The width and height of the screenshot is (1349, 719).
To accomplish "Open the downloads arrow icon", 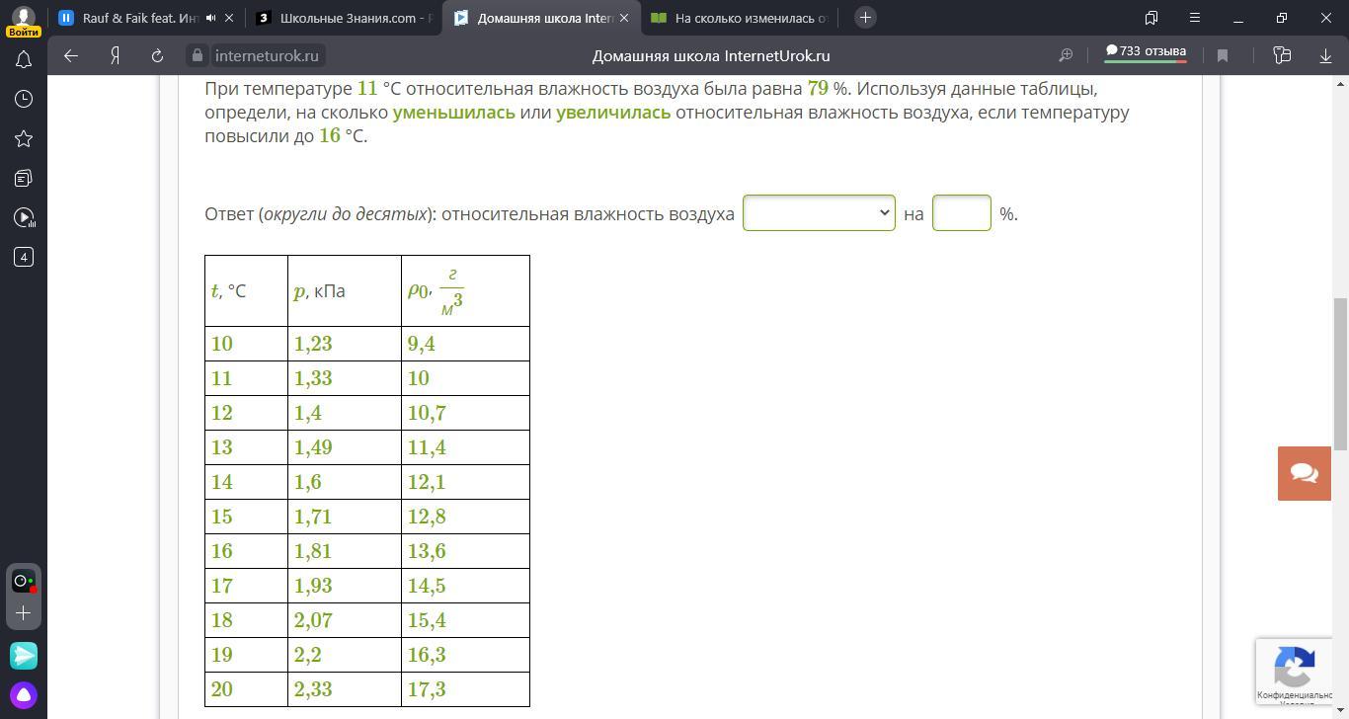I will pos(1325,56).
